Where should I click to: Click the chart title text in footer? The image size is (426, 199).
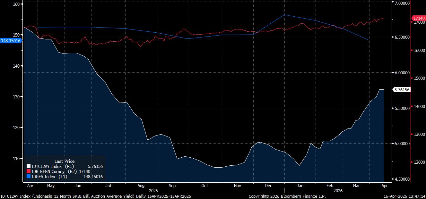tap(96, 196)
